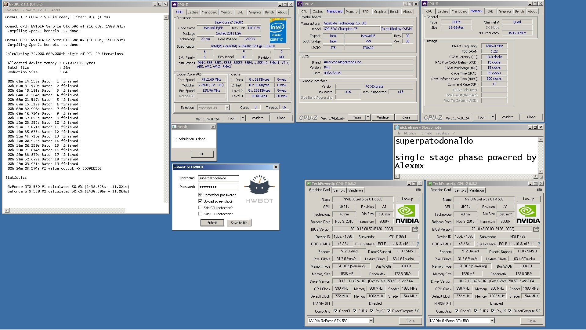Click the Notepad title bar icon

[x=397, y=127]
